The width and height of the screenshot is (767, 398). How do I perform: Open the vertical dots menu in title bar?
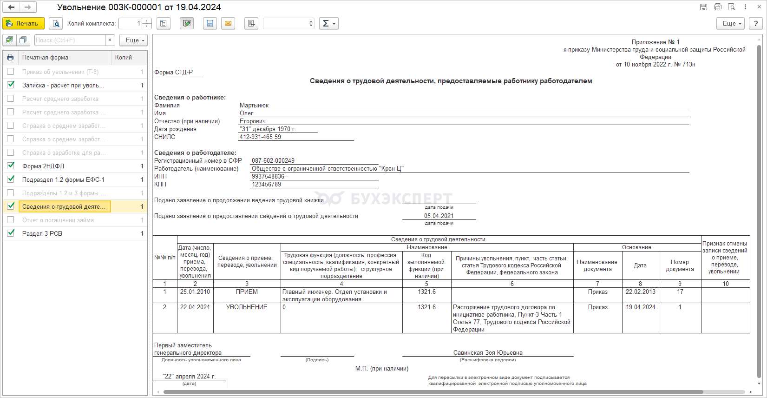(746, 7)
